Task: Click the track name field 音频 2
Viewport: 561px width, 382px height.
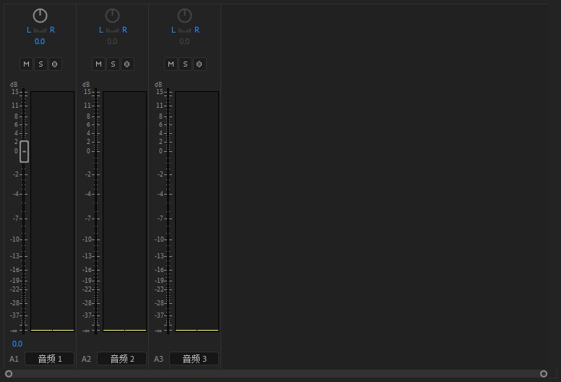Action: (x=122, y=359)
